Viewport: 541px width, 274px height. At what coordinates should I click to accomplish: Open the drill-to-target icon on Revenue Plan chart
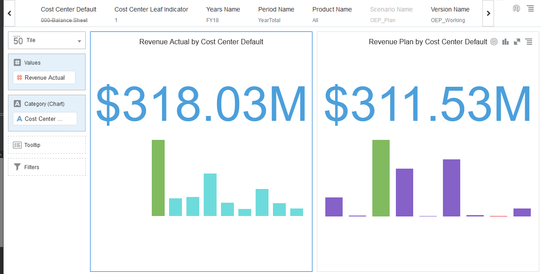(494, 42)
